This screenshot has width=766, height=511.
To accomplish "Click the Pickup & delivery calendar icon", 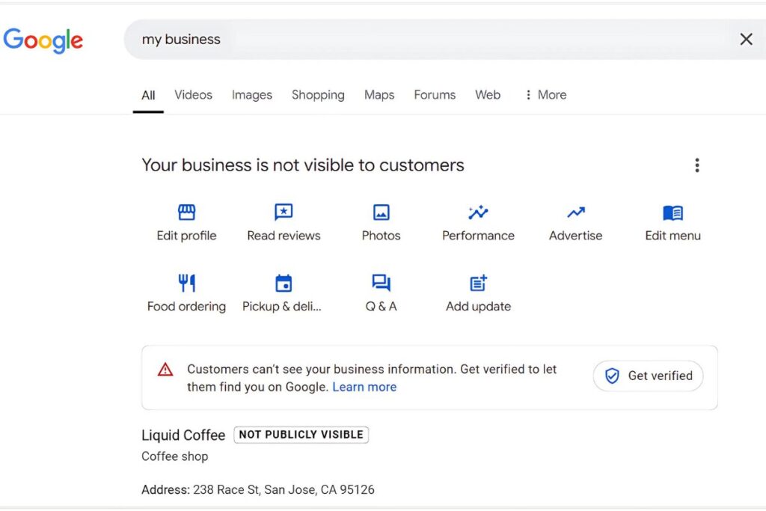I will (x=284, y=283).
